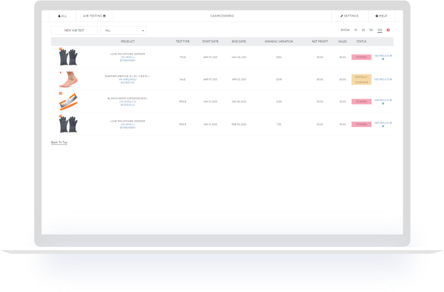
Task: Sort by the Test Type column header
Action: tap(183, 41)
